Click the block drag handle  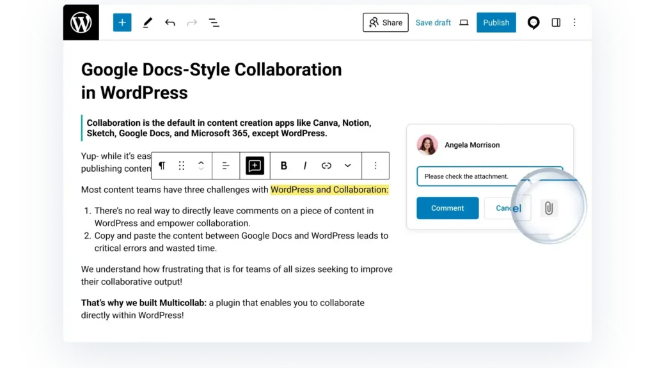[x=181, y=165]
